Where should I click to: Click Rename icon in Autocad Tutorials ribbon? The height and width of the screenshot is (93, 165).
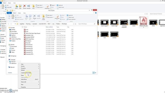[29, 7]
